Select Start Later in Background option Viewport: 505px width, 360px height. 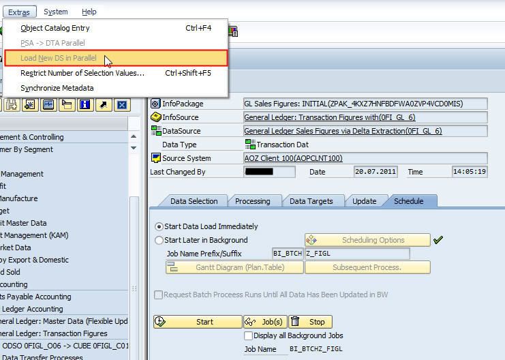159,240
